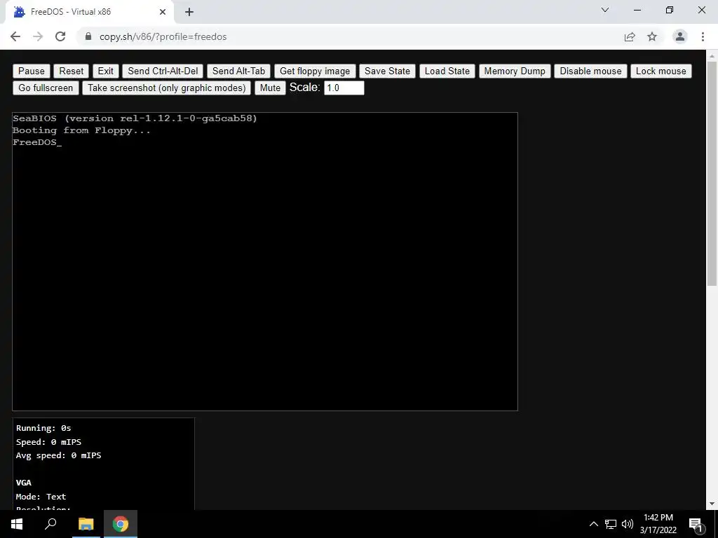Screen dimensions: 718x538
Task: Click scrollbar down arrow
Action: click(x=712, y=504)
